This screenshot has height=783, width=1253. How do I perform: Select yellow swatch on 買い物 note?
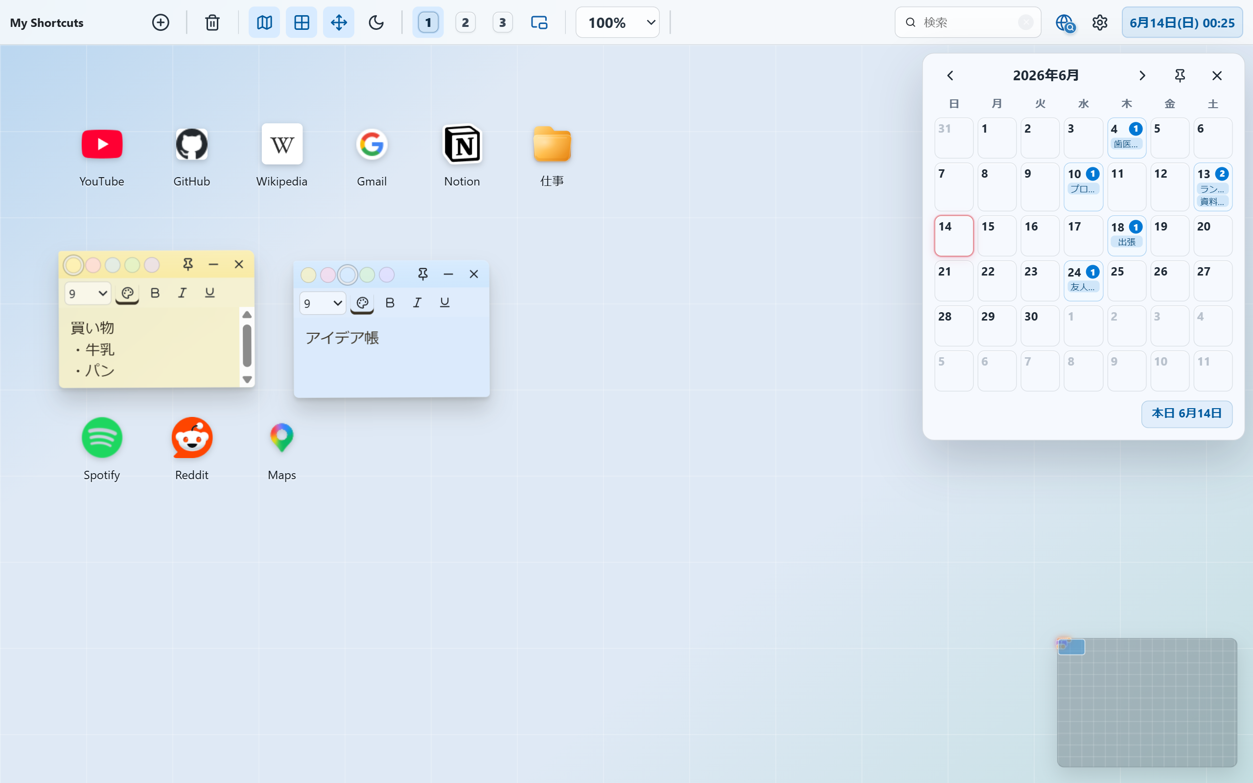point(73,265)
